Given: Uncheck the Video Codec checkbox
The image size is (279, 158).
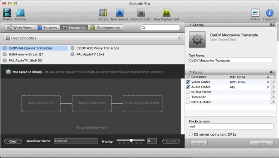Looking at the screenshot, I should pos(188,82).
